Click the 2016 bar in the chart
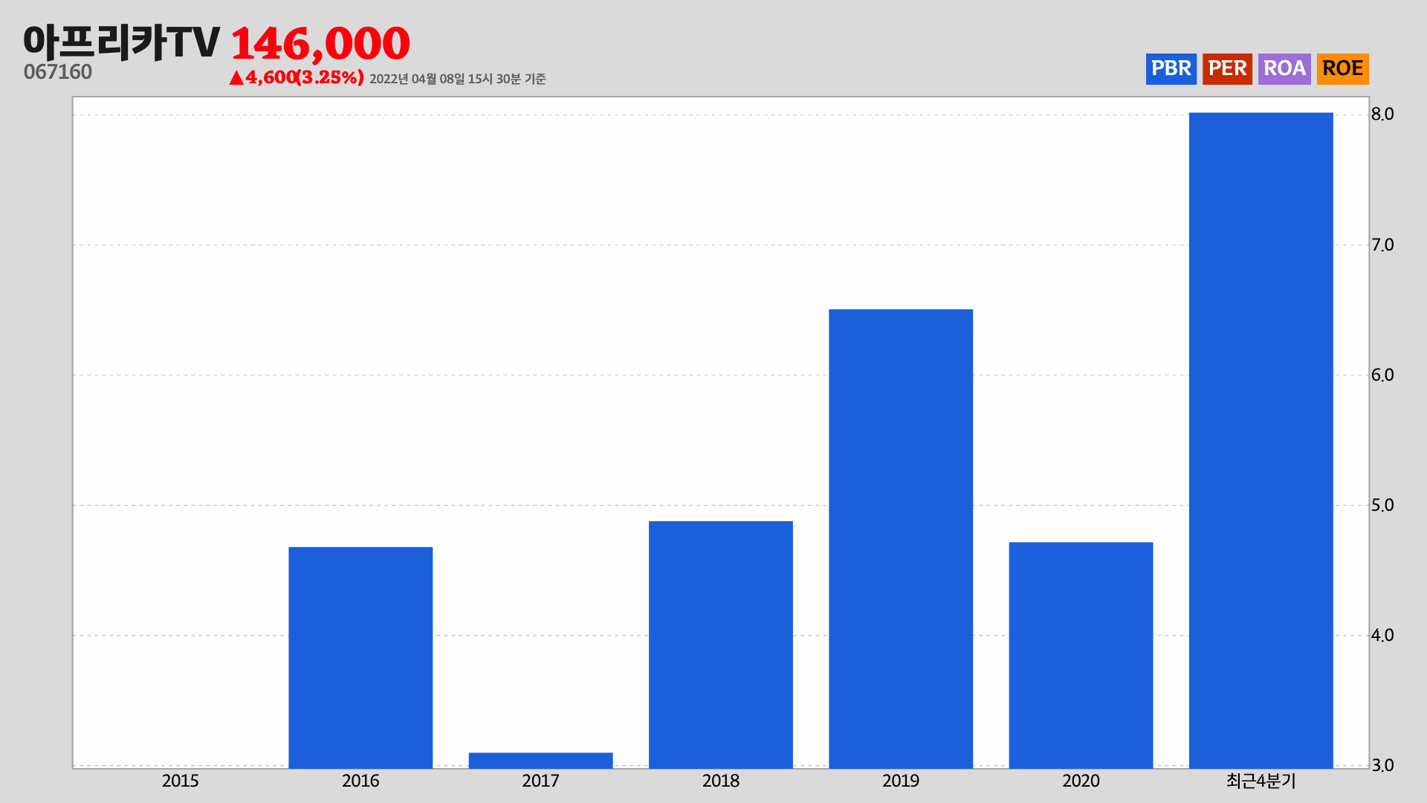 coord(360,657)
